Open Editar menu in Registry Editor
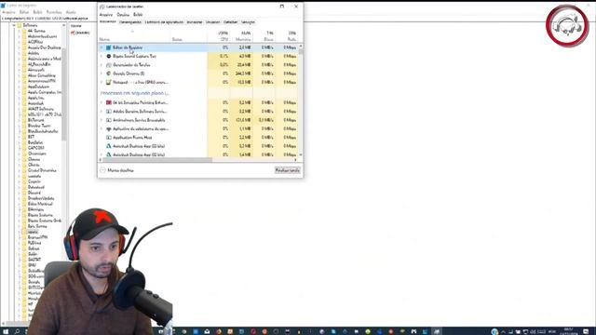Image resolution: width=596 pixels, height=335 pixels. point(24,12)
